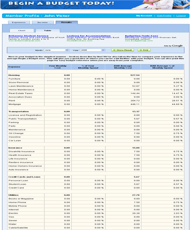The height and width of the screenshot is (230, 190).
Task: Click the Your Monthly Cost column header
Action: click(x=58, y=67)
